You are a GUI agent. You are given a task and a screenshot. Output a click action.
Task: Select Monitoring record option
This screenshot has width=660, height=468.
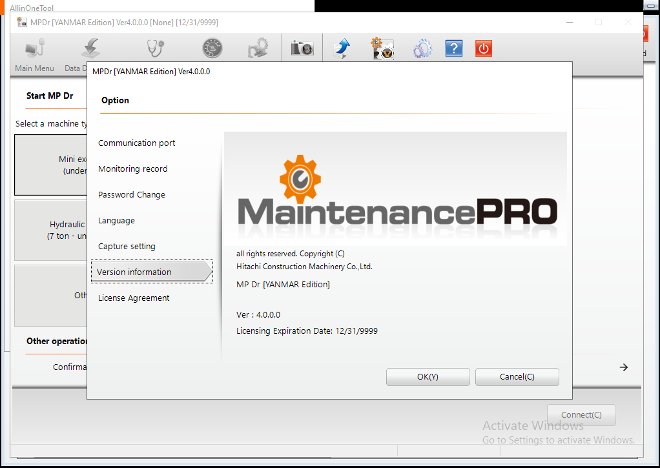click(132, 168)
